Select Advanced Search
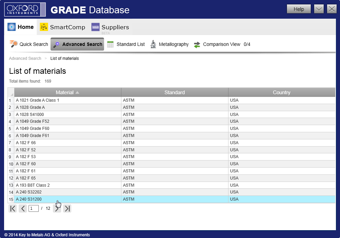 point(77,44)
